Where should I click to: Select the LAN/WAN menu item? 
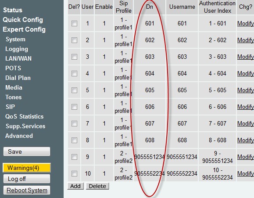point(18,58)
